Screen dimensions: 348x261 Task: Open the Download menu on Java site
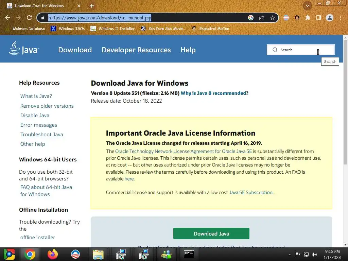[75, 50]
